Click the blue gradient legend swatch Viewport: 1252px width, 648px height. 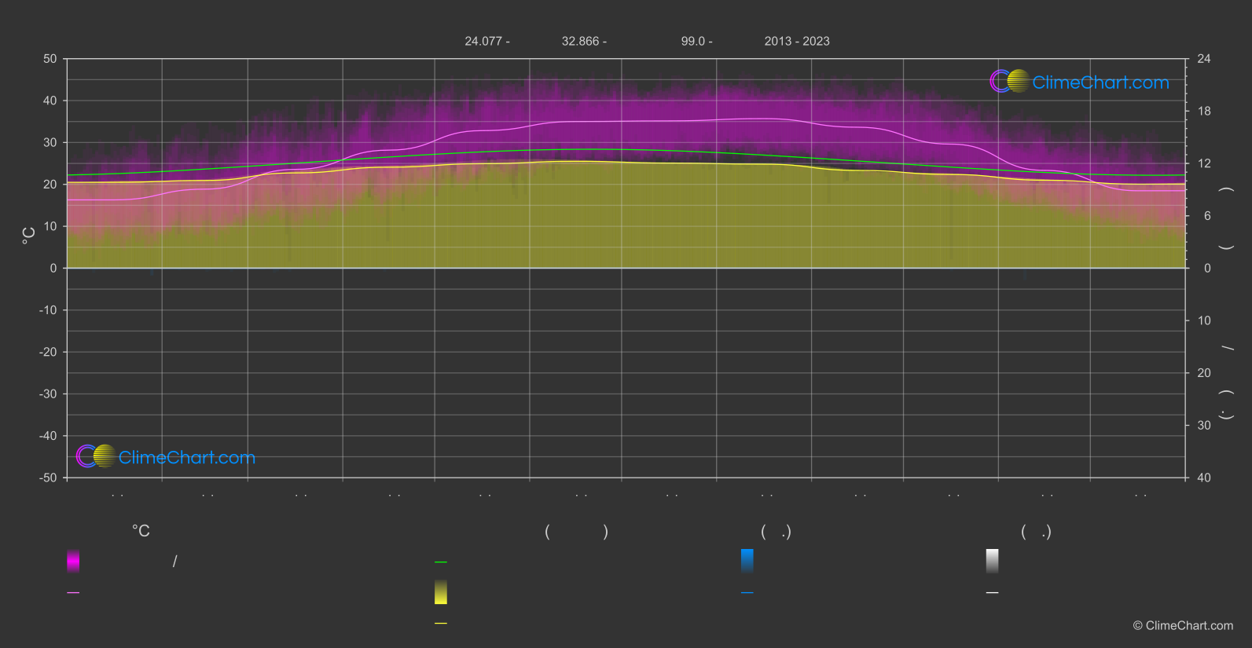pyautogui.click(x=747, y=561)
